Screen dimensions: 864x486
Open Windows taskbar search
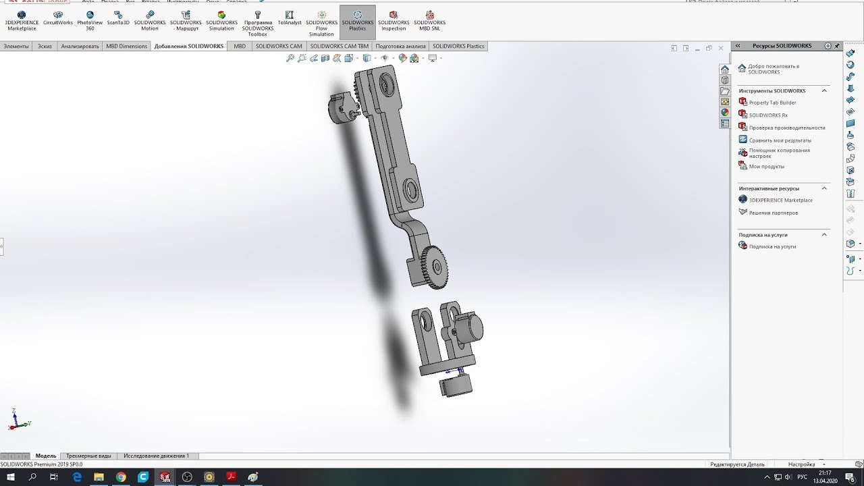click(x=32, y=477)
